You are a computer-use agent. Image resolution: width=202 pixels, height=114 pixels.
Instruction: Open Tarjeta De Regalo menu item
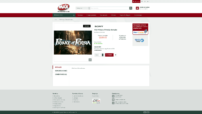(x=125, y=15)
